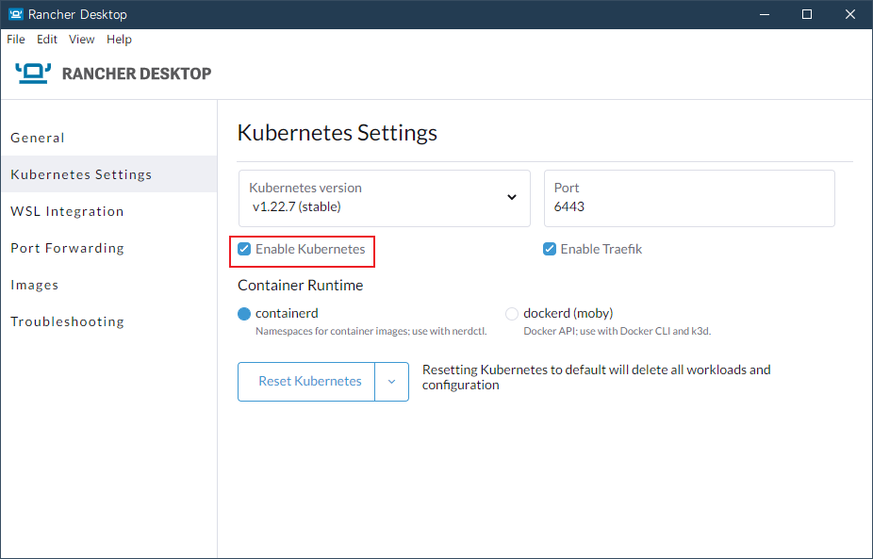Viewport: 873px width, 559px height.
Task: Open the Edit menu
Action: (47, 40)
